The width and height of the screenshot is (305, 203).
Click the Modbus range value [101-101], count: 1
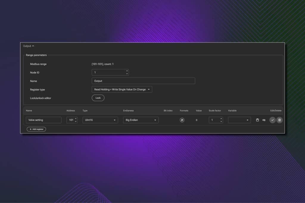pos(102,64)
